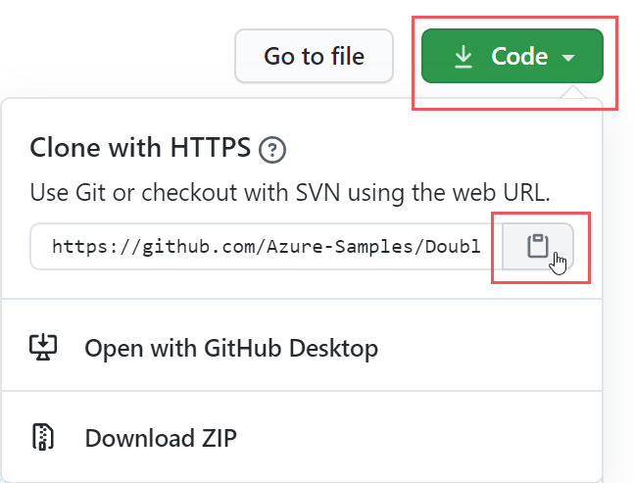This screenshot has height=483, width=634.
Task: Click the 'https://' start of the clone URL
Action: click(89, 246)
